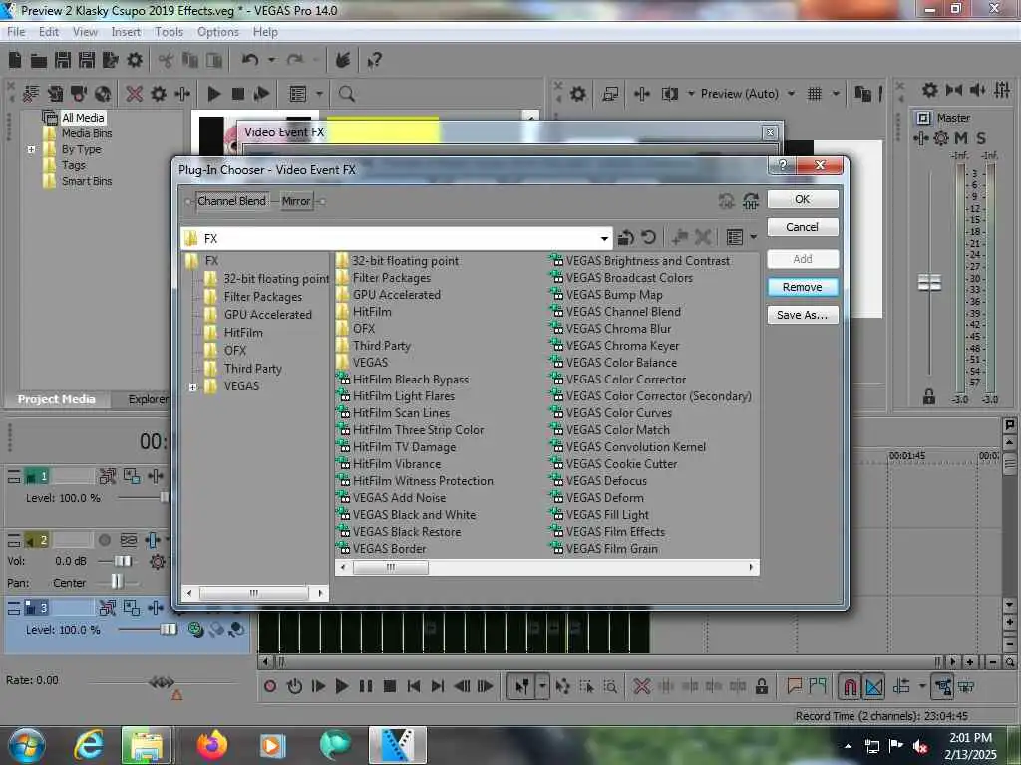Click Play From Start in transport bar

pyautogui.click(x=318, y=686)
